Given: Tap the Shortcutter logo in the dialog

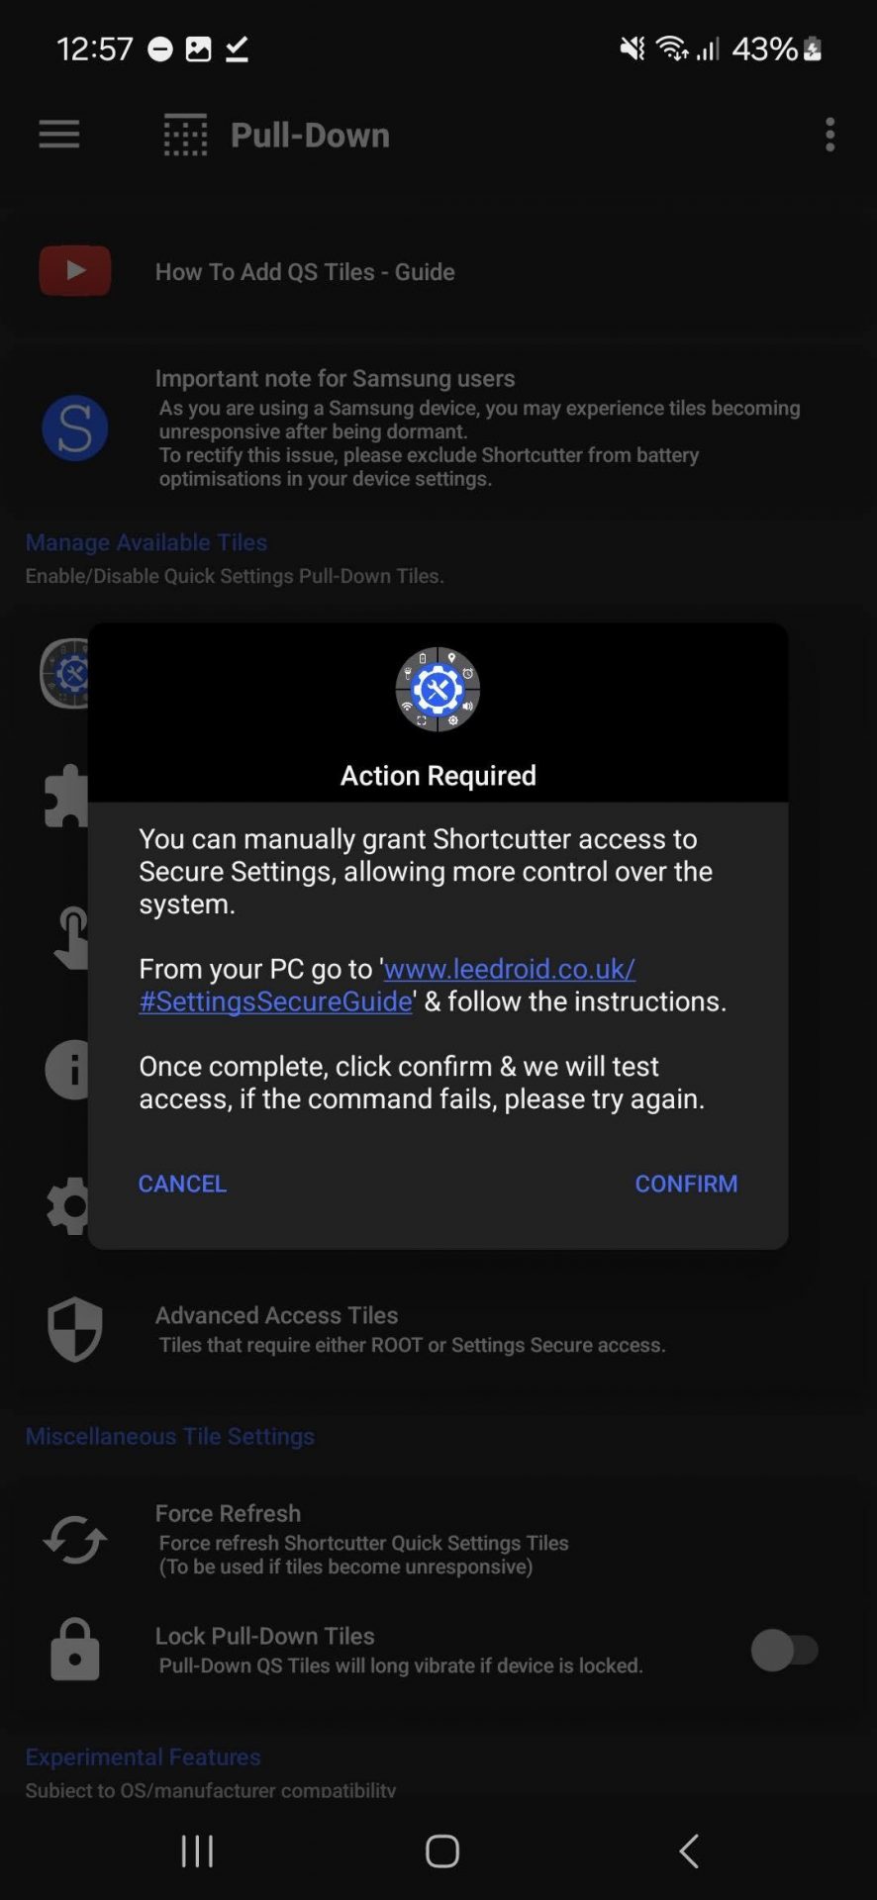Looking at the screenshot, I should coord(438,689).
